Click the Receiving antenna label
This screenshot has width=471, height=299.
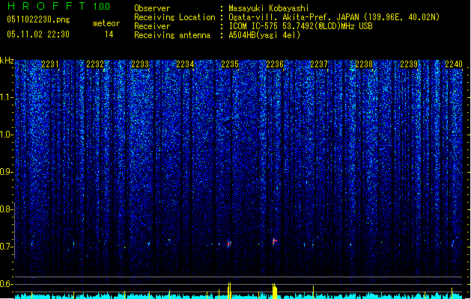coord(172,35)
